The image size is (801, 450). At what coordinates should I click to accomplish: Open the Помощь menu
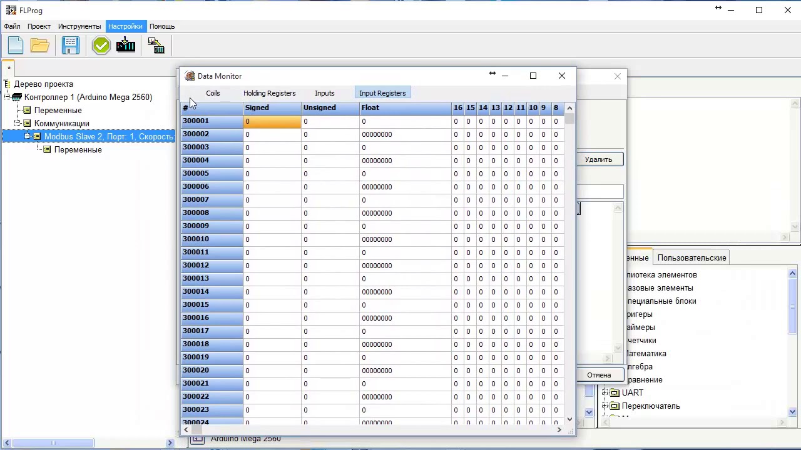(x=162, y=26)
